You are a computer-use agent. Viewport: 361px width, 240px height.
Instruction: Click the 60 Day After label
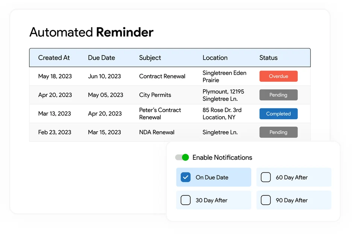[292, 177]
